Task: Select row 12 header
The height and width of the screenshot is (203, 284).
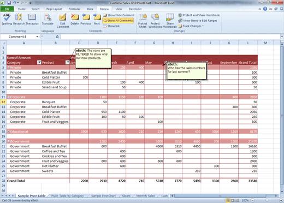Action: [3, 102]
